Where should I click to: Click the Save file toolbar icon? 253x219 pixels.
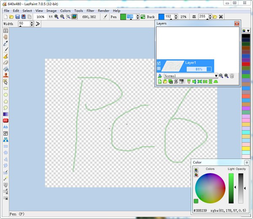(x=17, y=17)
